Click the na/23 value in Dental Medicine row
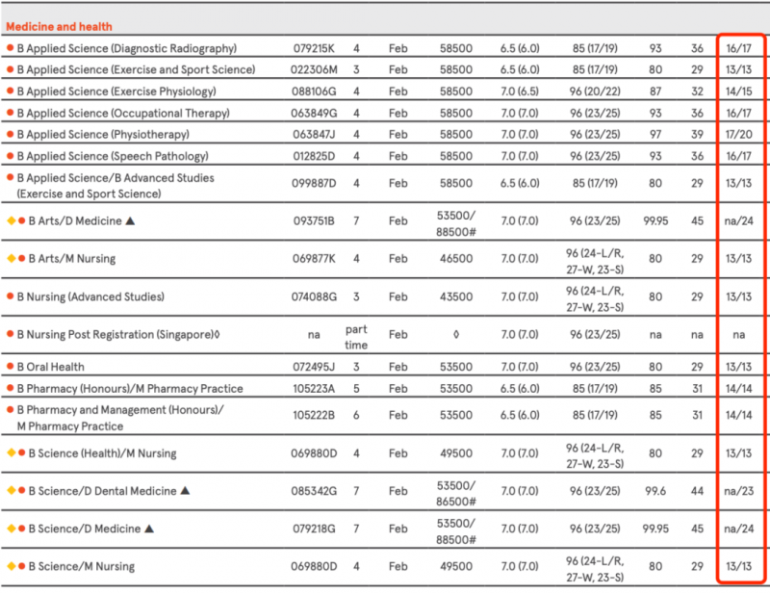This screenshot has width=770, height=593. tap(739, 491)
